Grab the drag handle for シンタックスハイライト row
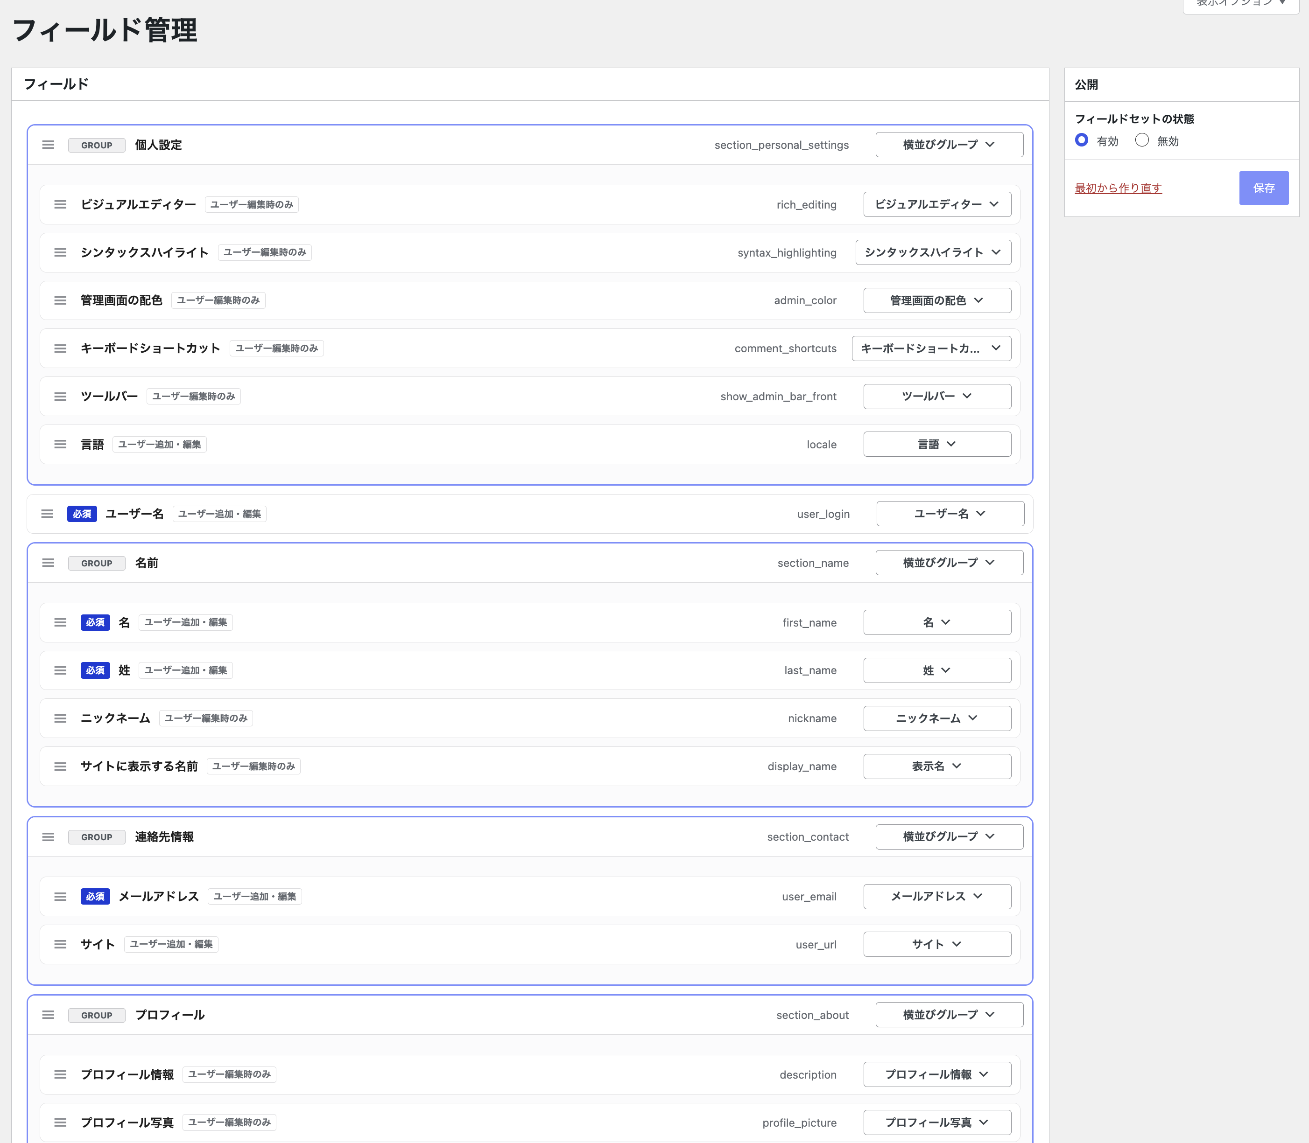This screenshot has height=1143, width=1309. (60, 252)
